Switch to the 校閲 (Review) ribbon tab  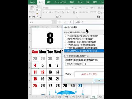pyautogui.click(x=87, y=2)
